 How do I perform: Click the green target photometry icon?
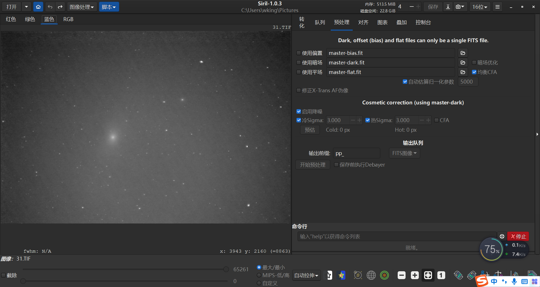point(384,275)
